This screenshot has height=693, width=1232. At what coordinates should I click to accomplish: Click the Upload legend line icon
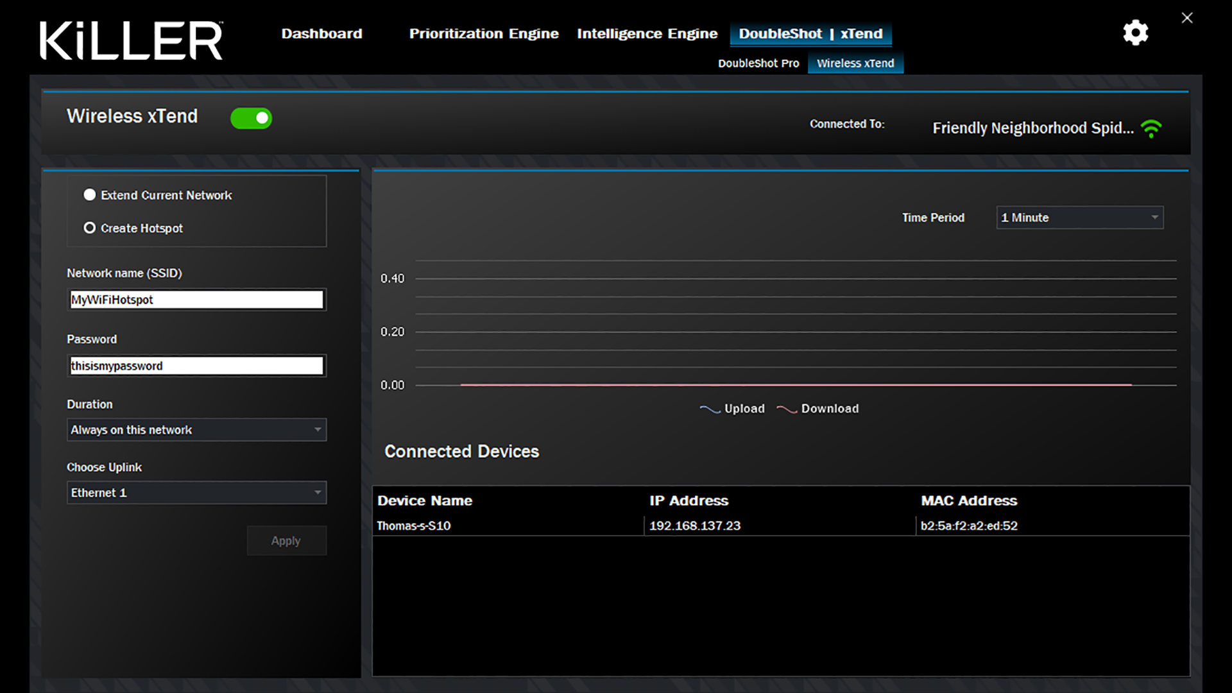click(x=710, y=409)
